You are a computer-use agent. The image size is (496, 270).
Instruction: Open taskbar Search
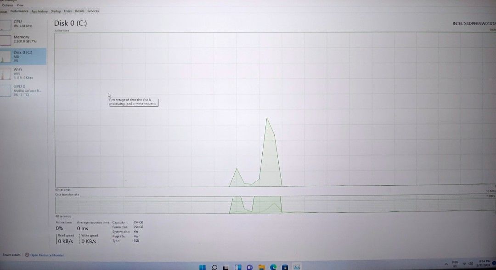[x=214, y=267]
